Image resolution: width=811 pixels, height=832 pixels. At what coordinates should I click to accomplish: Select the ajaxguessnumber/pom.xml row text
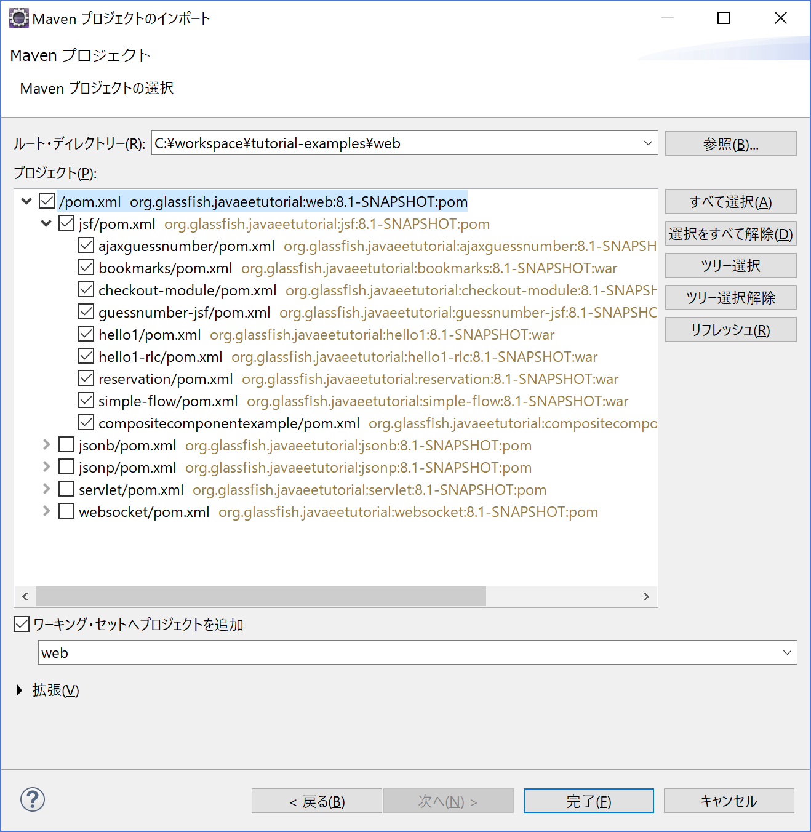(x=378, y=246)
